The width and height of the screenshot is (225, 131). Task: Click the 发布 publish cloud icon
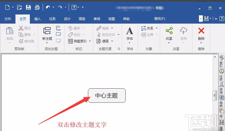tap(183, 31)
